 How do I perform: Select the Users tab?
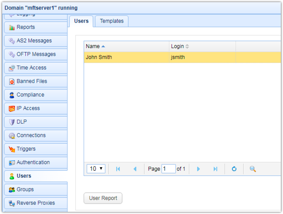(81, 21)
